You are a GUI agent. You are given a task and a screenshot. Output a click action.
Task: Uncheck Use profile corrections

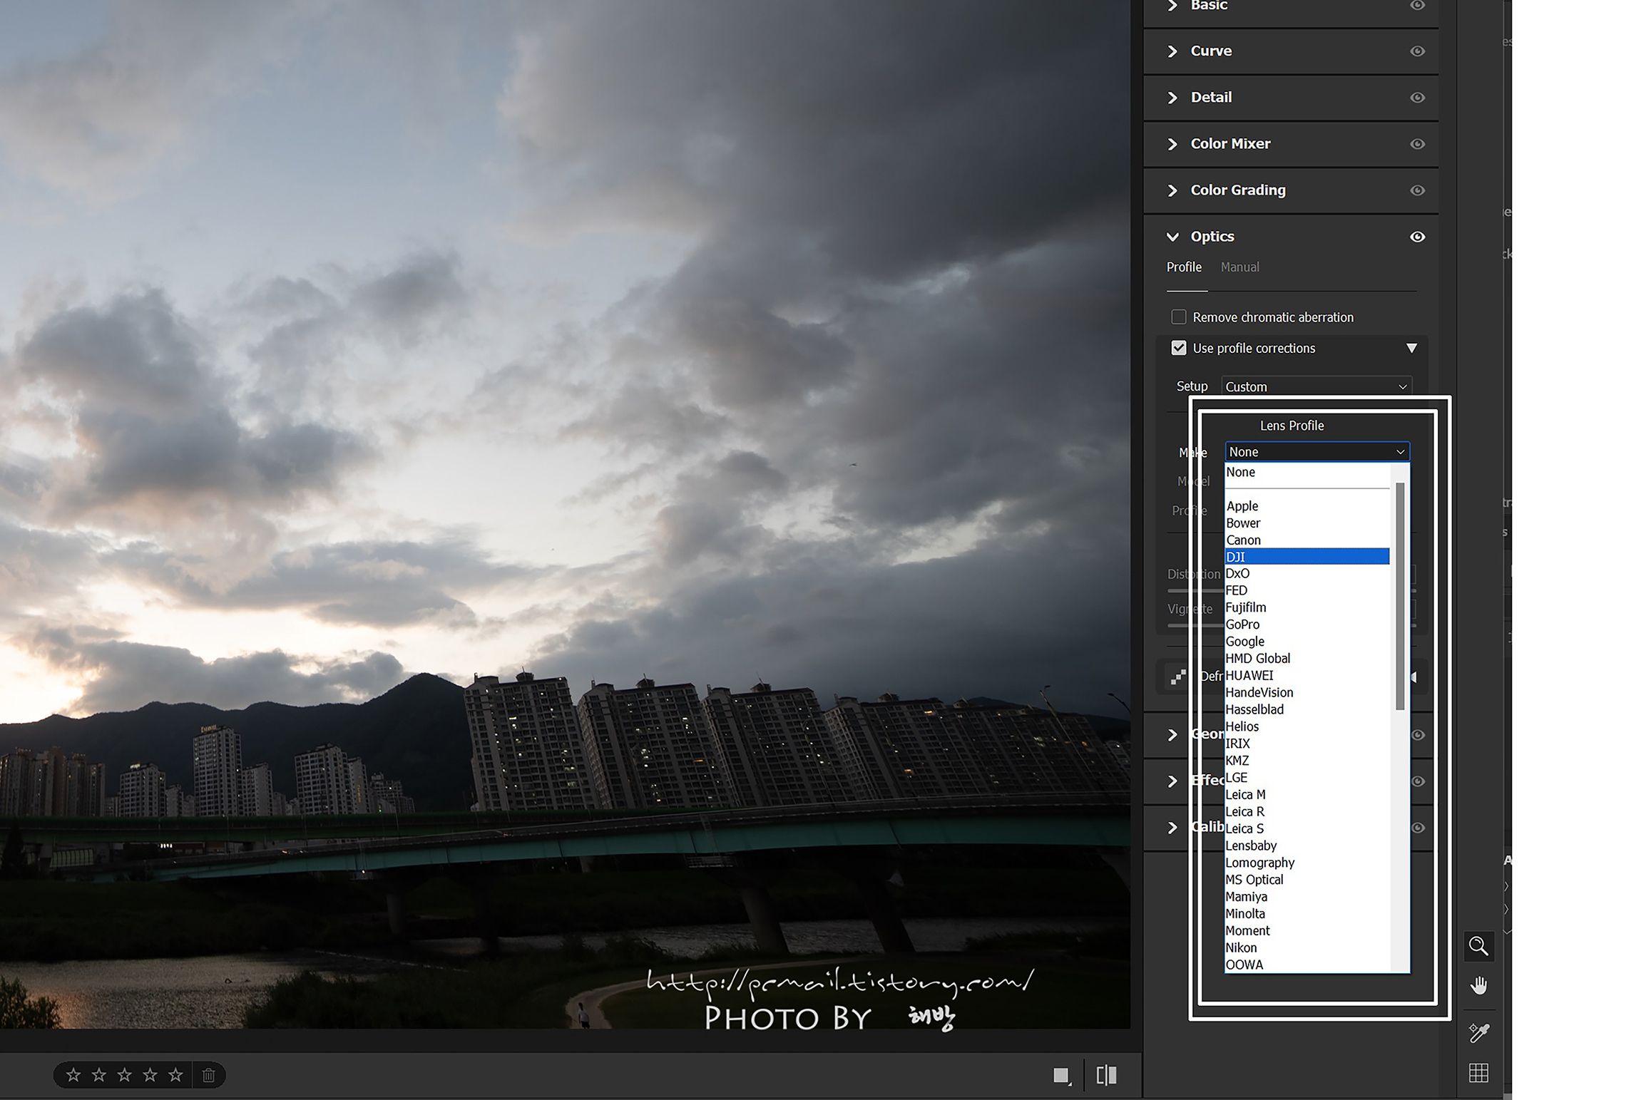1179,349
